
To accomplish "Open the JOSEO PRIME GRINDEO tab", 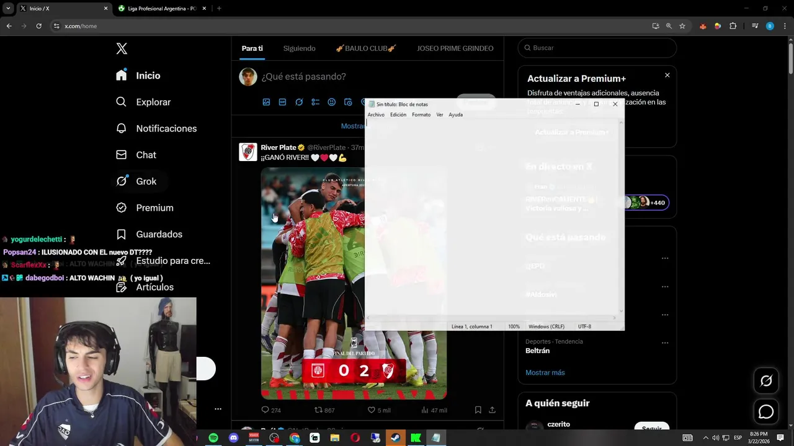I will [x=455, y=48].
